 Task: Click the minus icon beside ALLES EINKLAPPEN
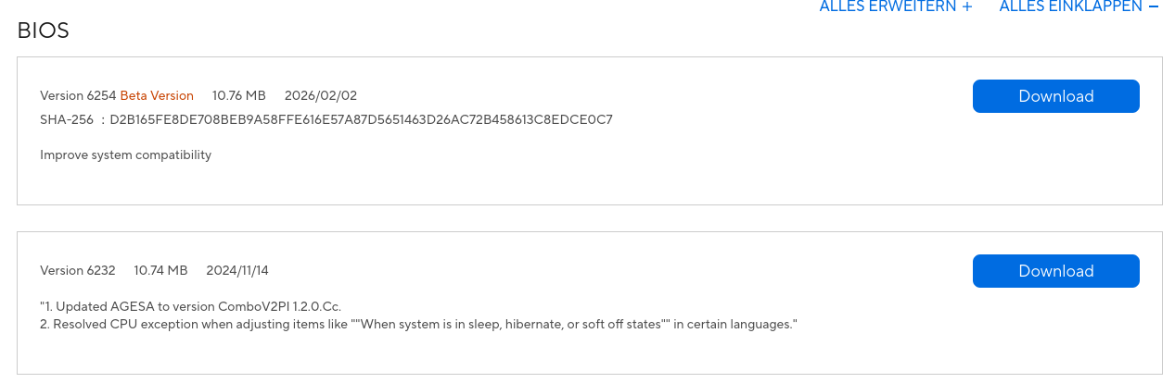(x=1154, y=6)
